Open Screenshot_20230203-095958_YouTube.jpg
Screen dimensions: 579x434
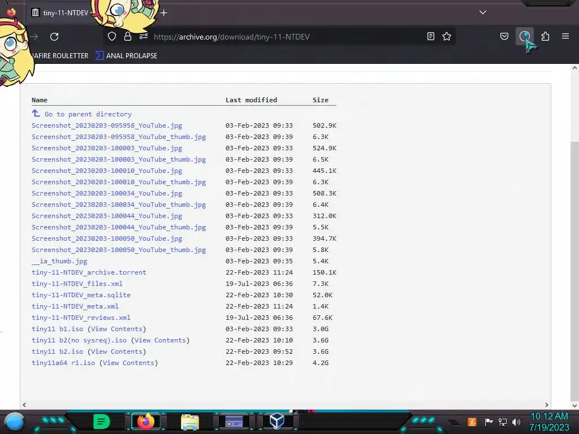coord(107,125)
